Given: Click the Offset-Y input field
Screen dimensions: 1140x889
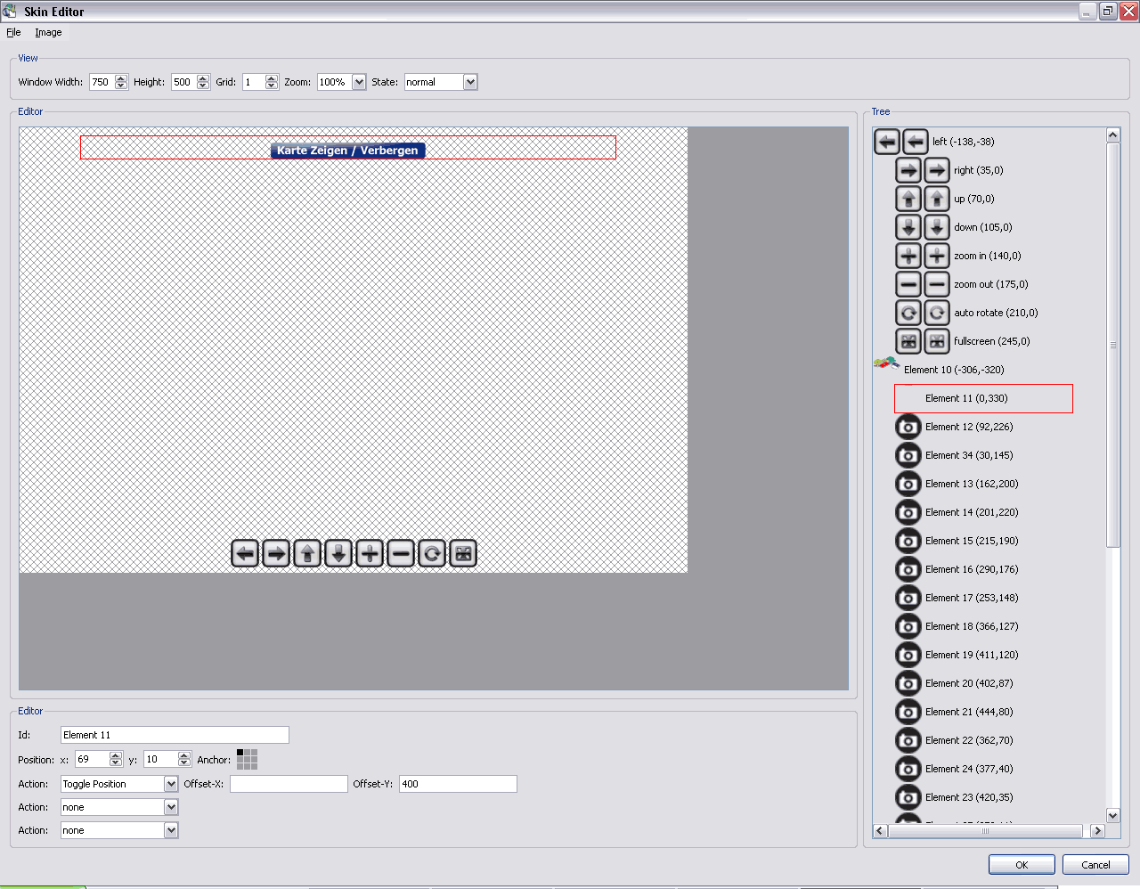Looking at the screenshot, I should point(457,784).
